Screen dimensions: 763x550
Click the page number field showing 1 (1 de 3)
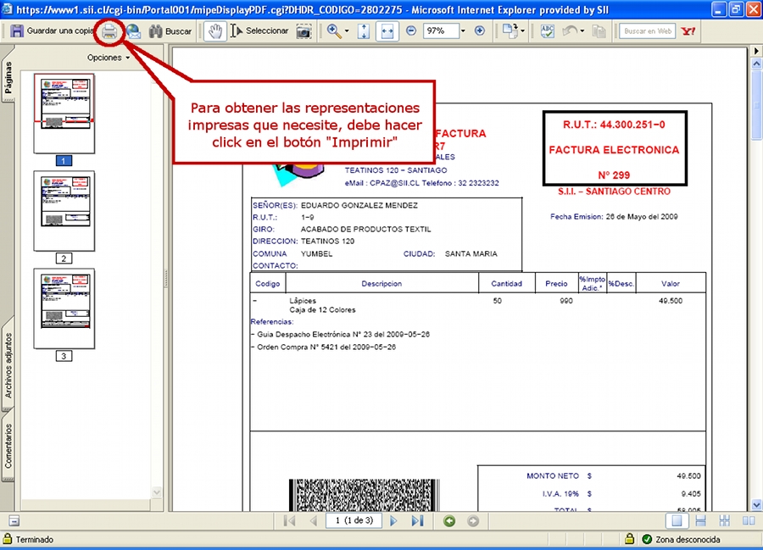click(x=354, y=520)
